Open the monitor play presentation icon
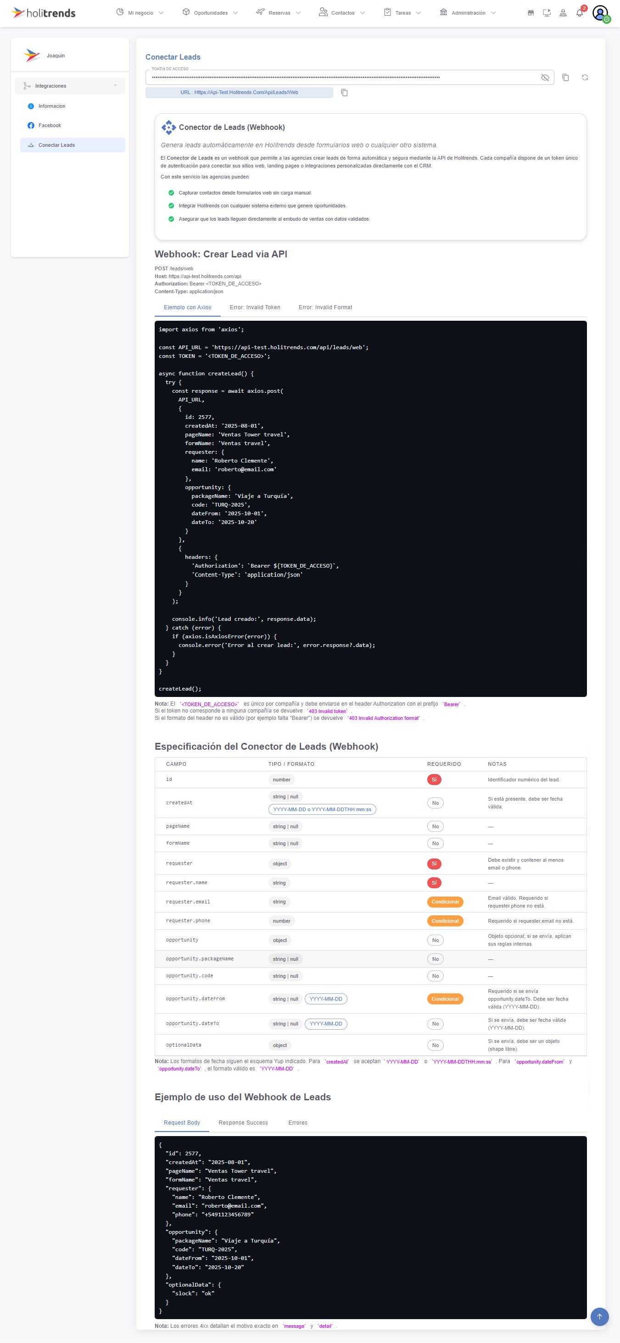620x1343 pixels. click(547, 12)
